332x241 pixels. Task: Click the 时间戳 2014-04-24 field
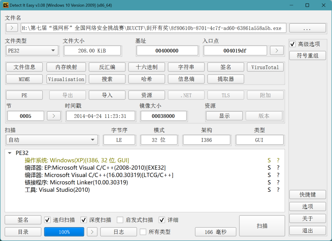[101, 116]
